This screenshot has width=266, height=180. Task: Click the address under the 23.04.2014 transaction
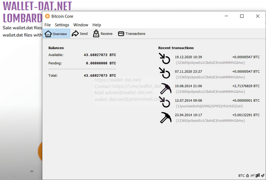click(x=210, y=121)
